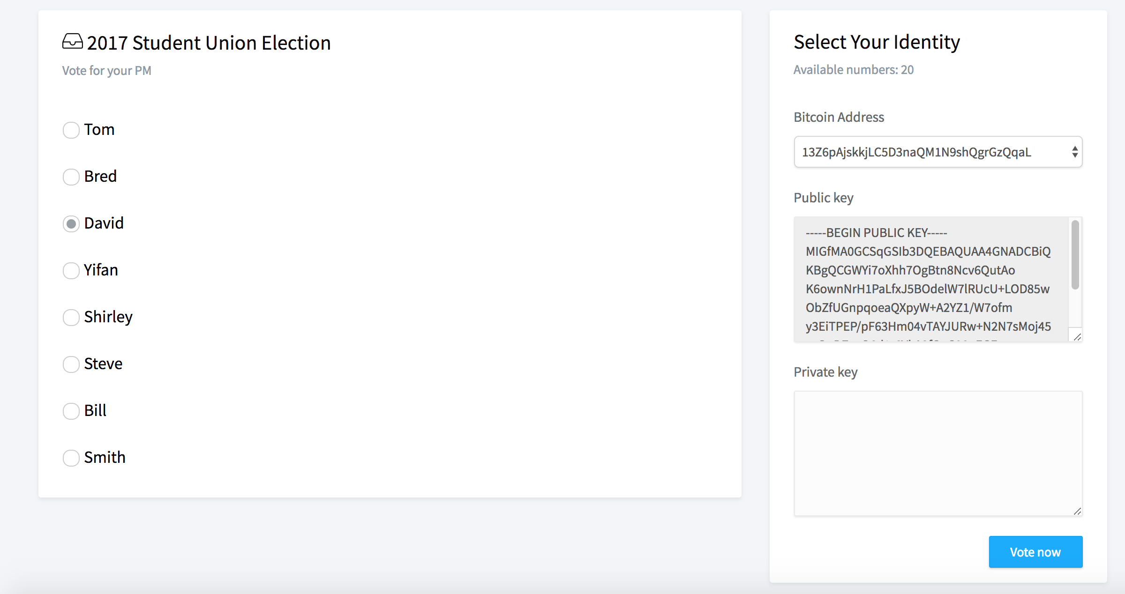The width and height of the screenshot is (1125, 594).
Task: Open the Bitcoin Address dropdown
Action: click(x=933, y=152)
